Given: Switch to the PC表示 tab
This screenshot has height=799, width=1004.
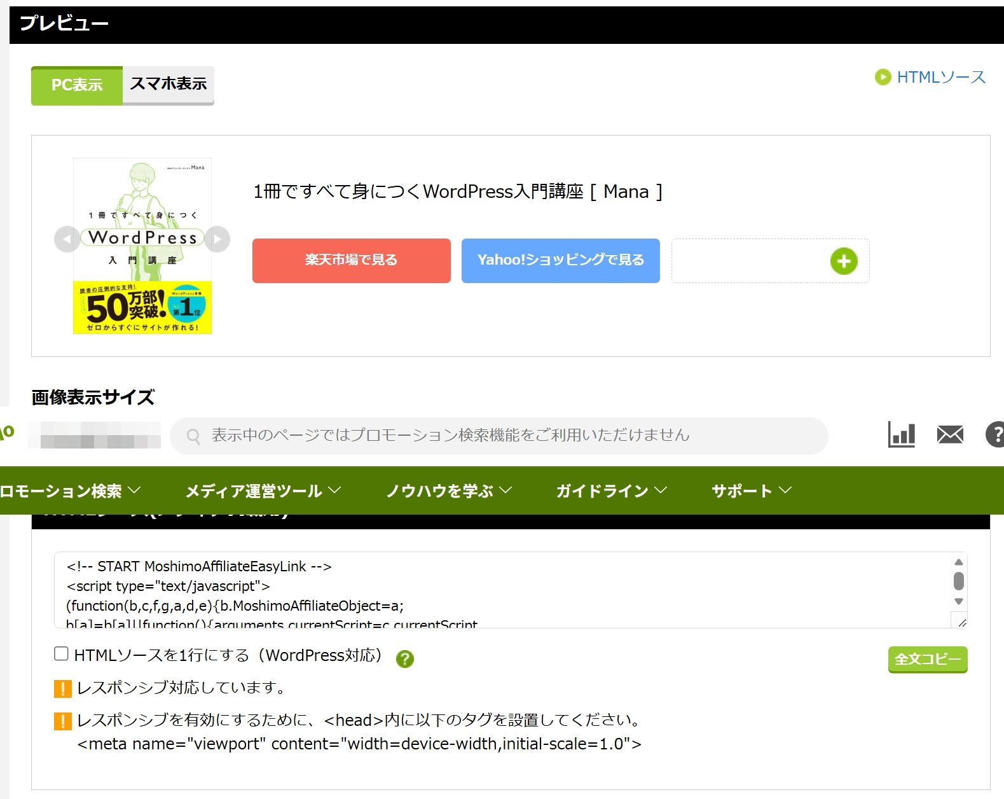Looking at the screenshot, I should click(x=77, y=85).
